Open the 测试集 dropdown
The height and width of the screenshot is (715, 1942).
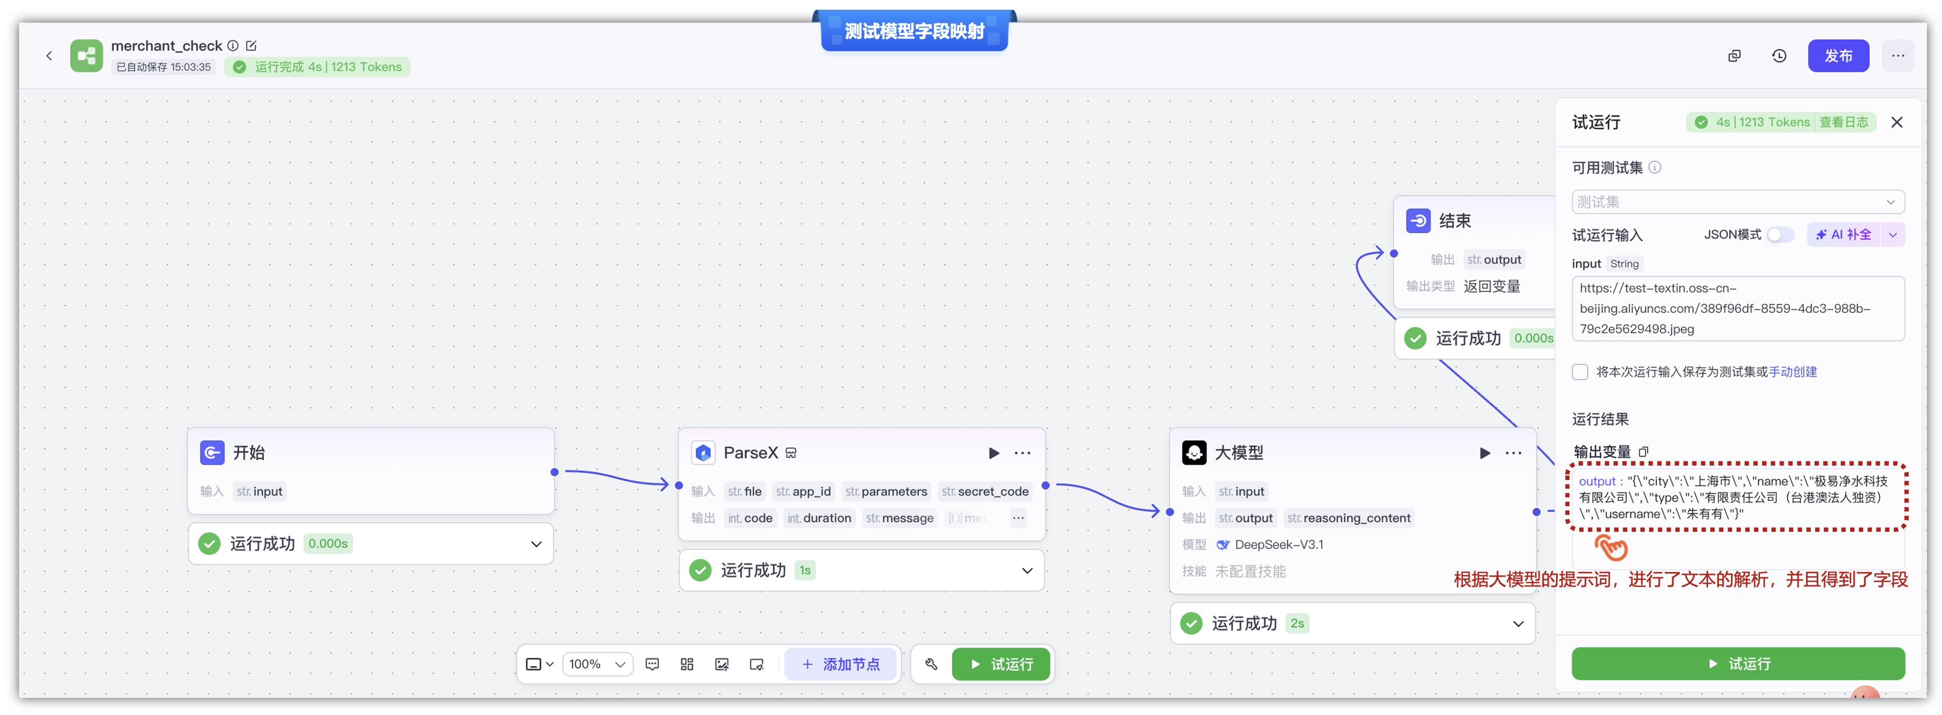(x=1738, y=202)
